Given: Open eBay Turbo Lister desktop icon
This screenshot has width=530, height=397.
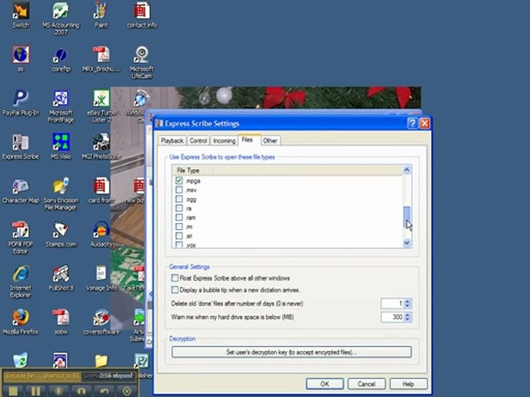Looking at the screenshot, I should (102, 106).
